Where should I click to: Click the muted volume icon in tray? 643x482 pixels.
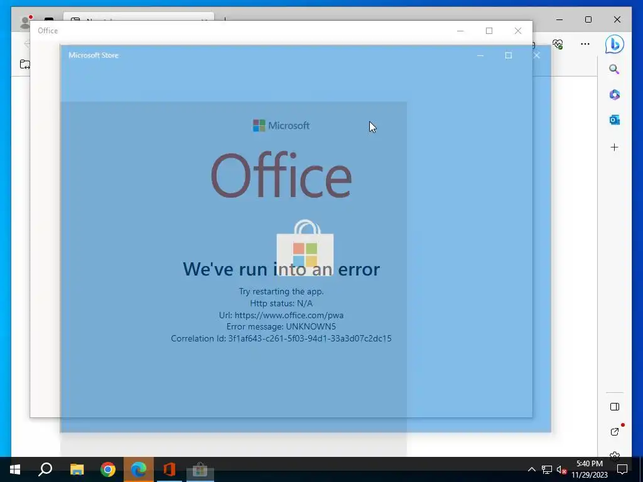coord(561,469)
